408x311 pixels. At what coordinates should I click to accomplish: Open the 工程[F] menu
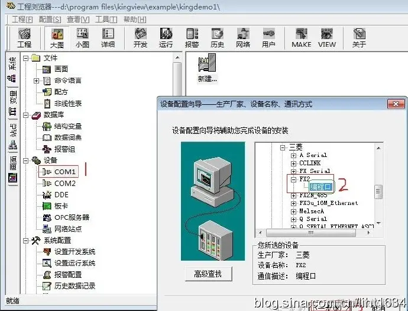[22, 20]
